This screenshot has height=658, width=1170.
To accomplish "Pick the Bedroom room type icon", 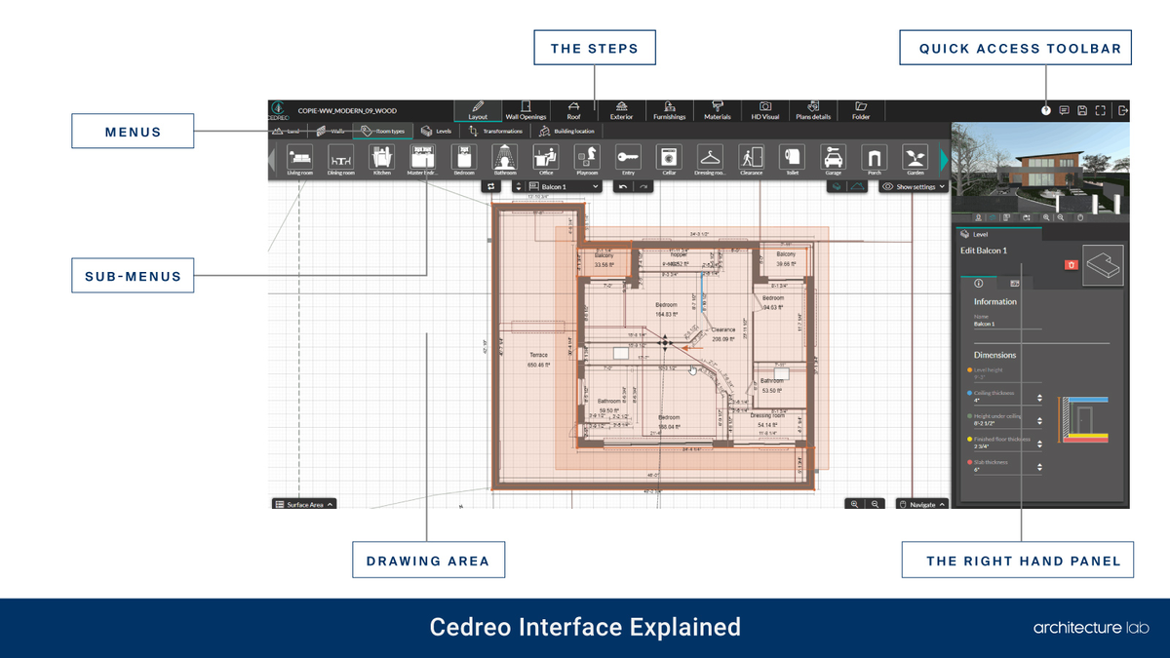I will click(x=463, y=160).
